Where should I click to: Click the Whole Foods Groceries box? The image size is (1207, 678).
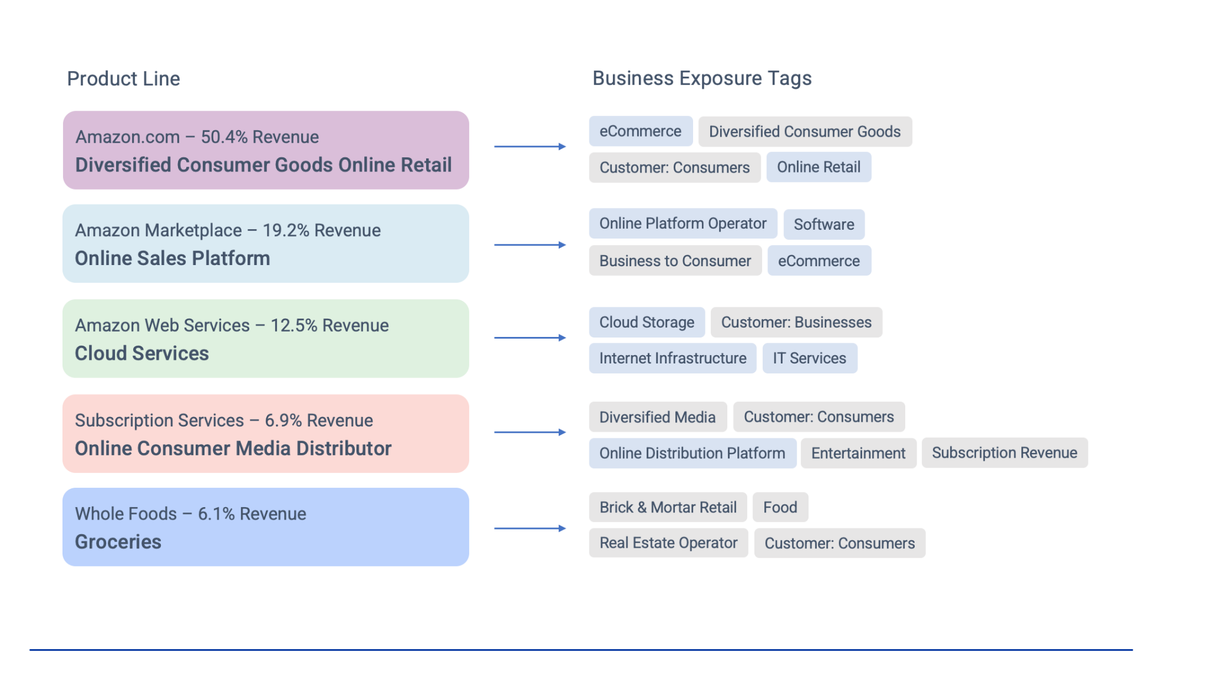(265, 527)
